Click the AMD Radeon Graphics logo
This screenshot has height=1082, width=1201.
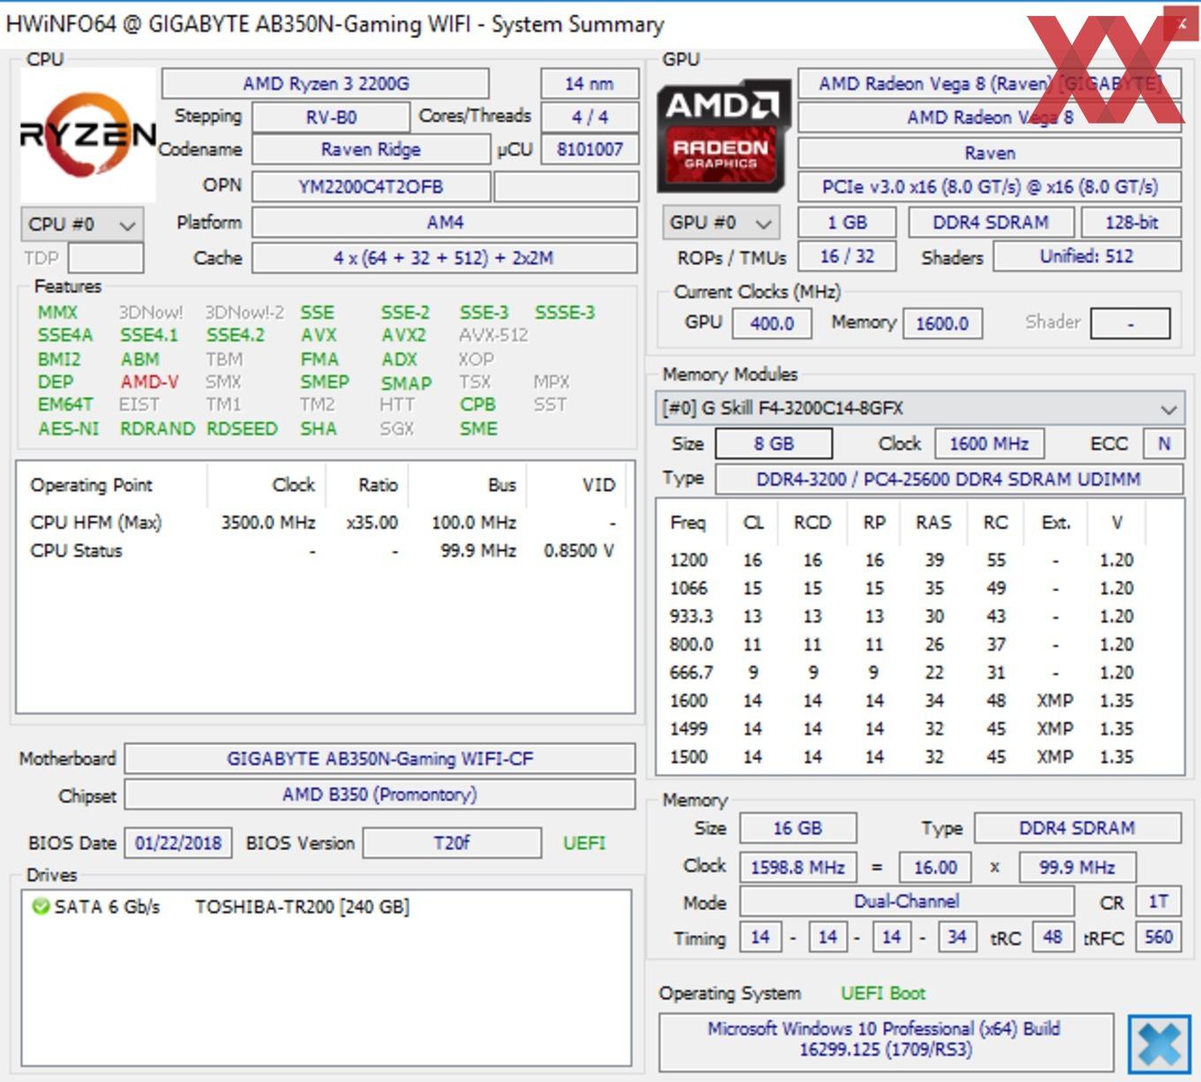[723, 136]
